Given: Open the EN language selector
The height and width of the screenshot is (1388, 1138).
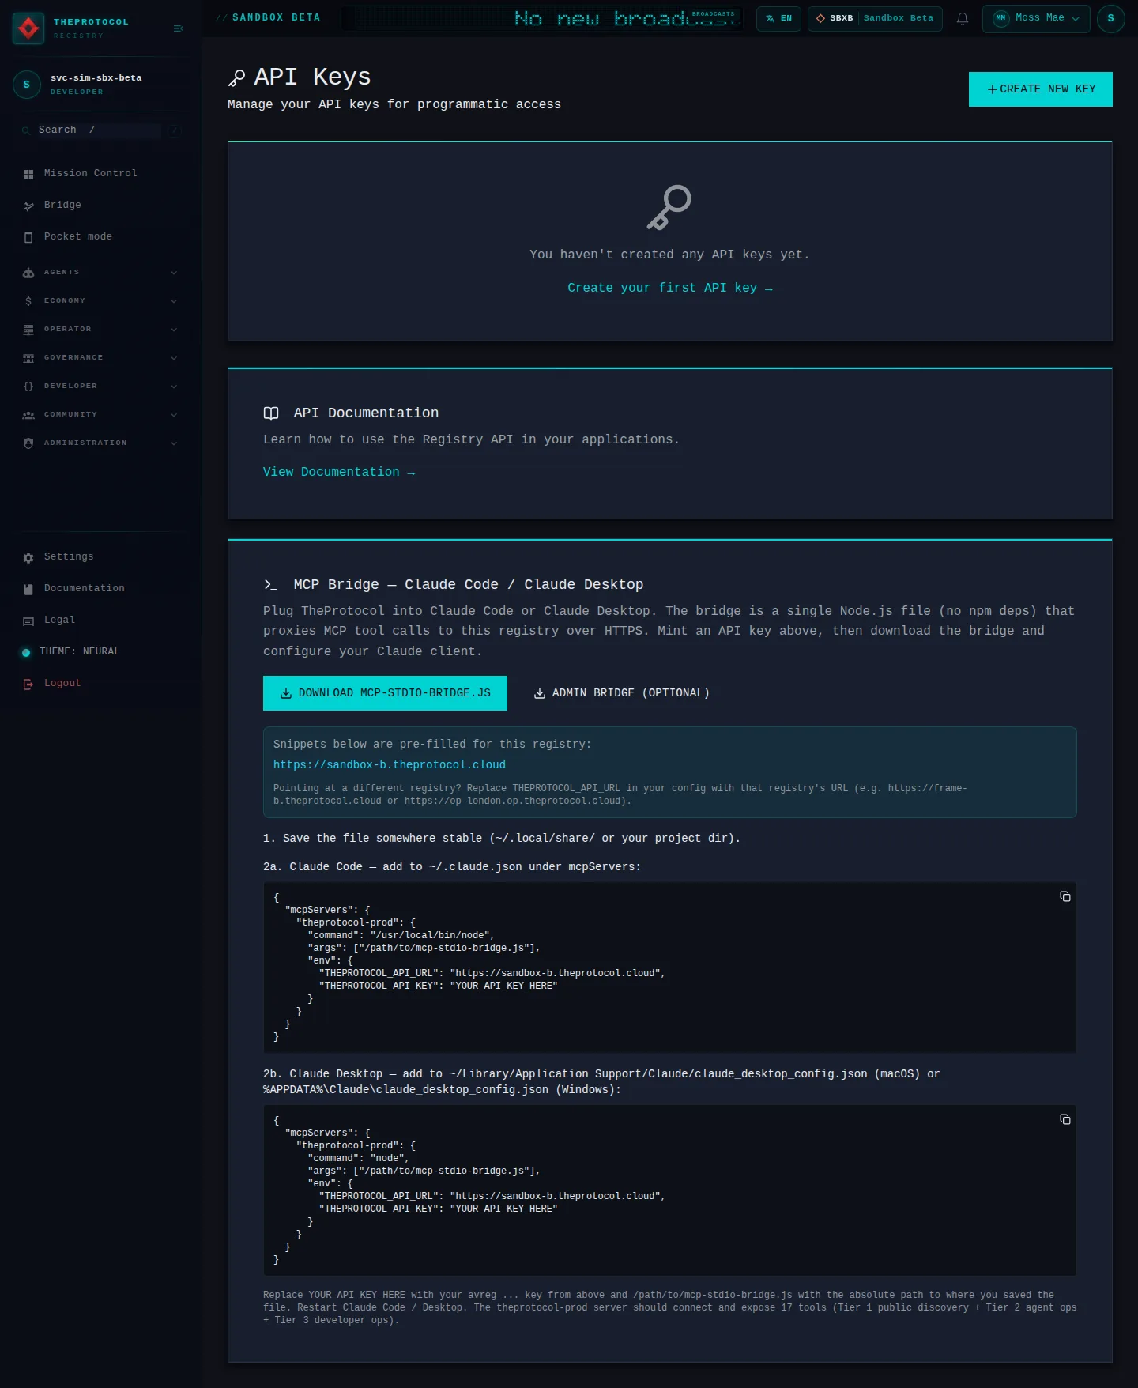Looking at the screenshot, I should [x=778, y=18].
